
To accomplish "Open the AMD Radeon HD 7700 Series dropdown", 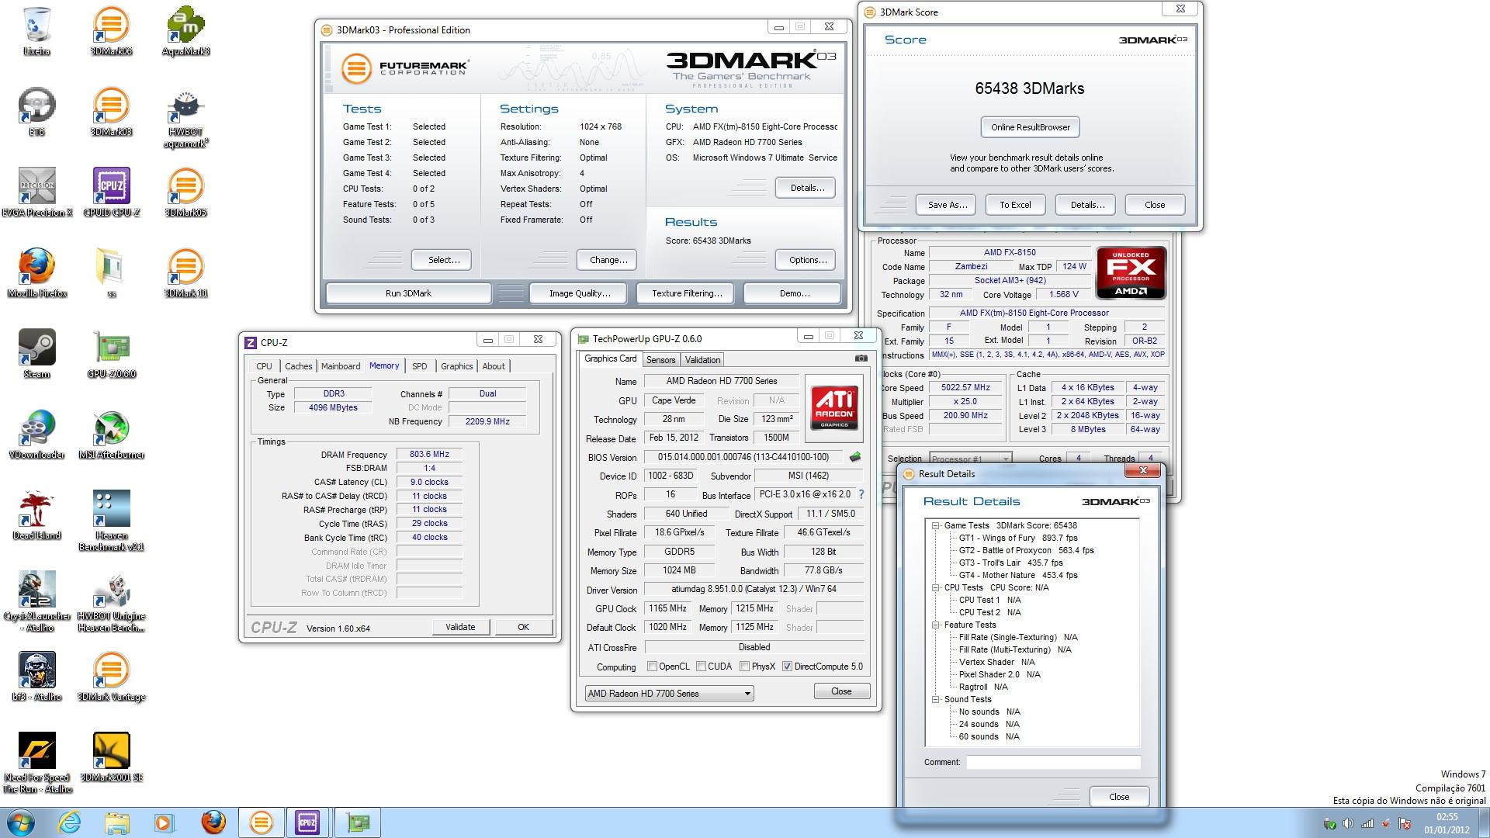I will [669, 693].
